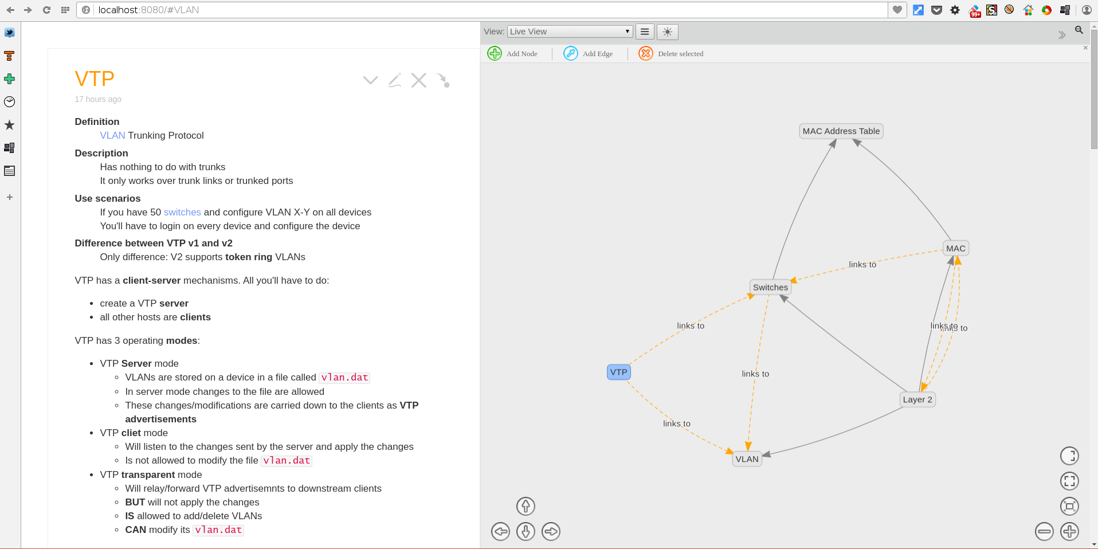Select the VLAN node in graph
Viewport: 1098px width, 549px height.
pos(747,459)
